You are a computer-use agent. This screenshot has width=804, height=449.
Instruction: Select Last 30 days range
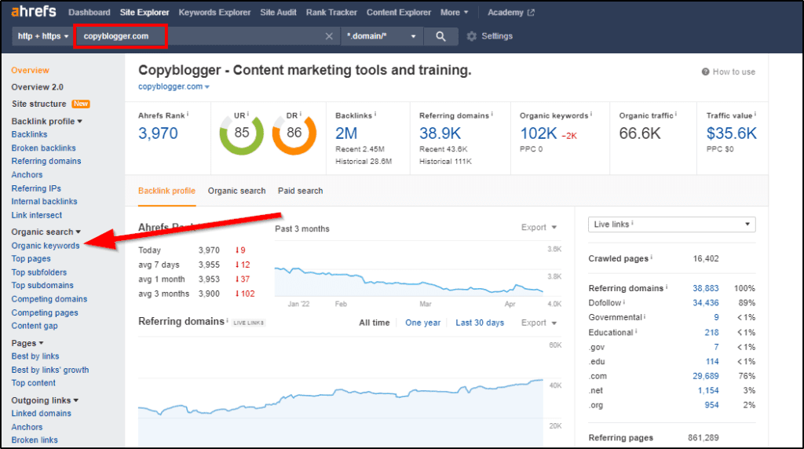480,323
